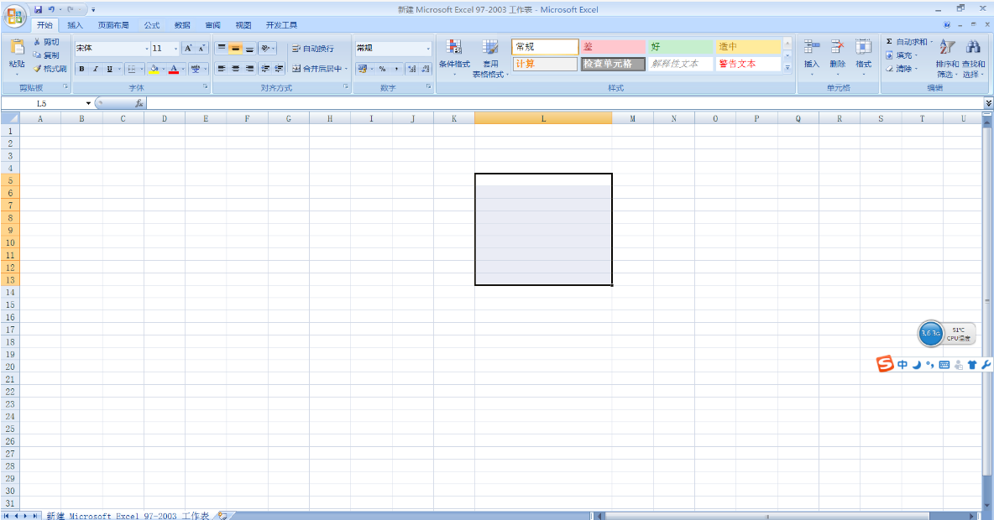Apply the Good (好) cell style

(681, 47)
